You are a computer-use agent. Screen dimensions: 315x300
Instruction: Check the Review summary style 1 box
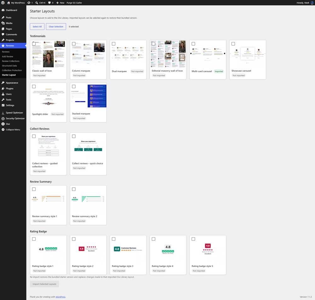click(34, 189)
